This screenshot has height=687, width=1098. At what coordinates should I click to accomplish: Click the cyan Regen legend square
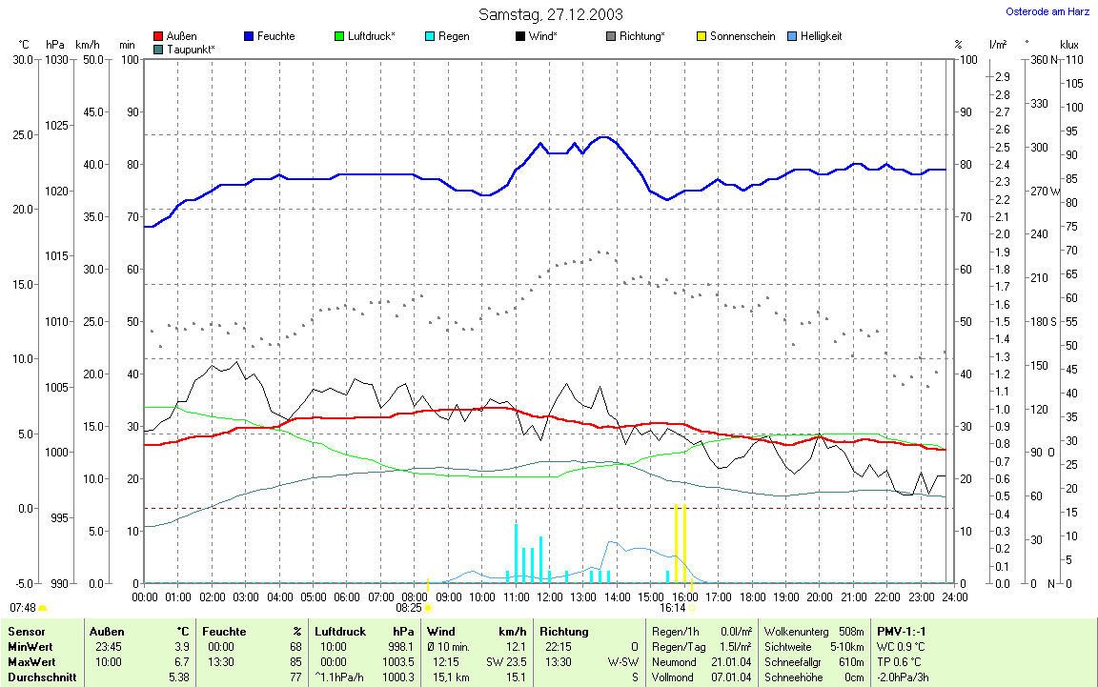click(x=430, y=36)
